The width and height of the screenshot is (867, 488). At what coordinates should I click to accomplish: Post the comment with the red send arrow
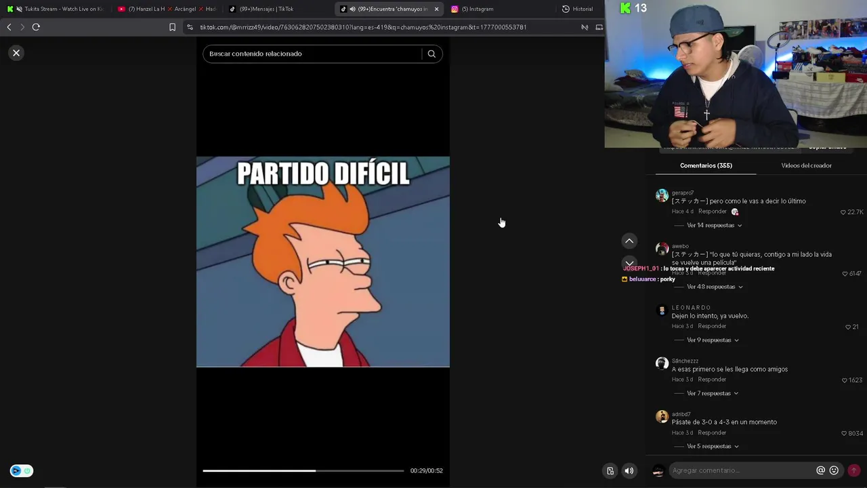(853, 470)
